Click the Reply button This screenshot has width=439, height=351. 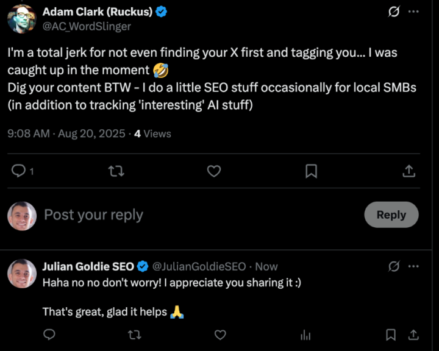click(391, 214)
